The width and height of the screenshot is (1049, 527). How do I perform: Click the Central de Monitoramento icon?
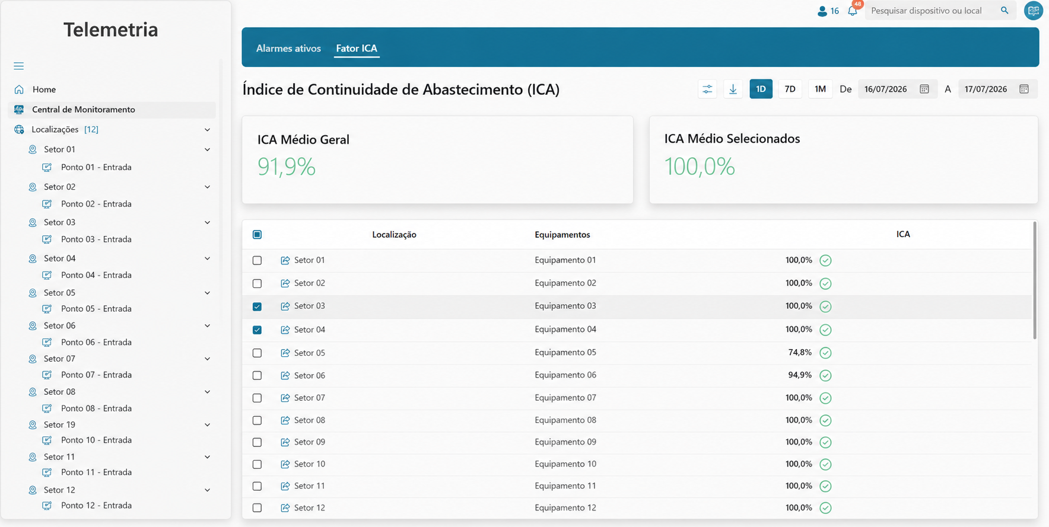pyautogui.click(x=19, y=110)
